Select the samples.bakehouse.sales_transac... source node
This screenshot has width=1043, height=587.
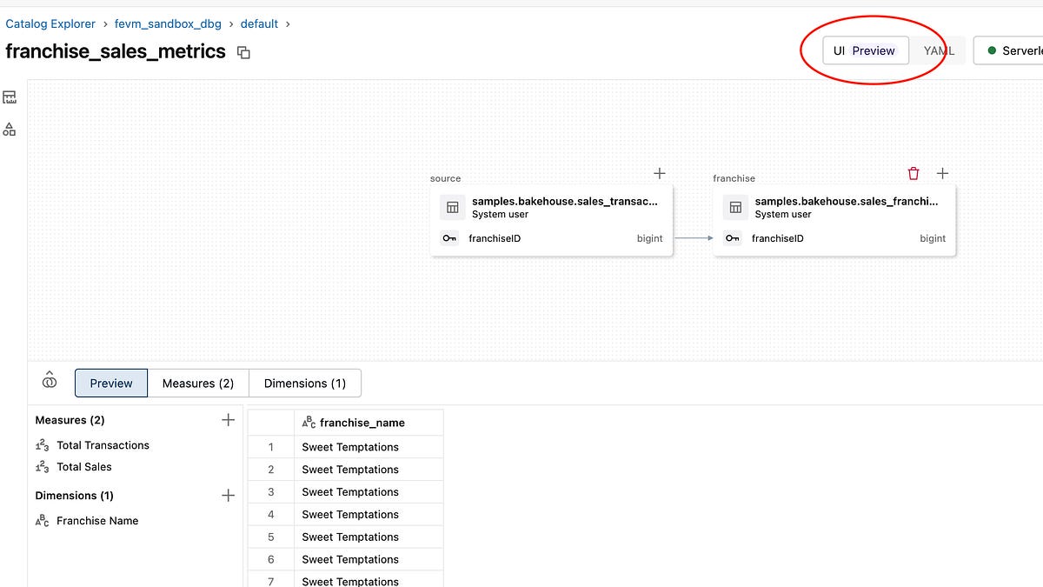(551, 220)
